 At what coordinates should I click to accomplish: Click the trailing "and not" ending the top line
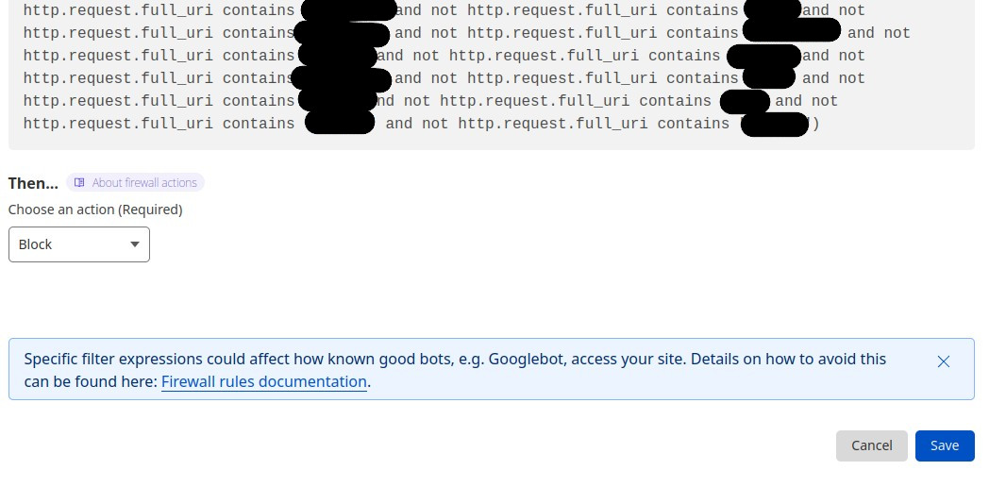point(833,10)
